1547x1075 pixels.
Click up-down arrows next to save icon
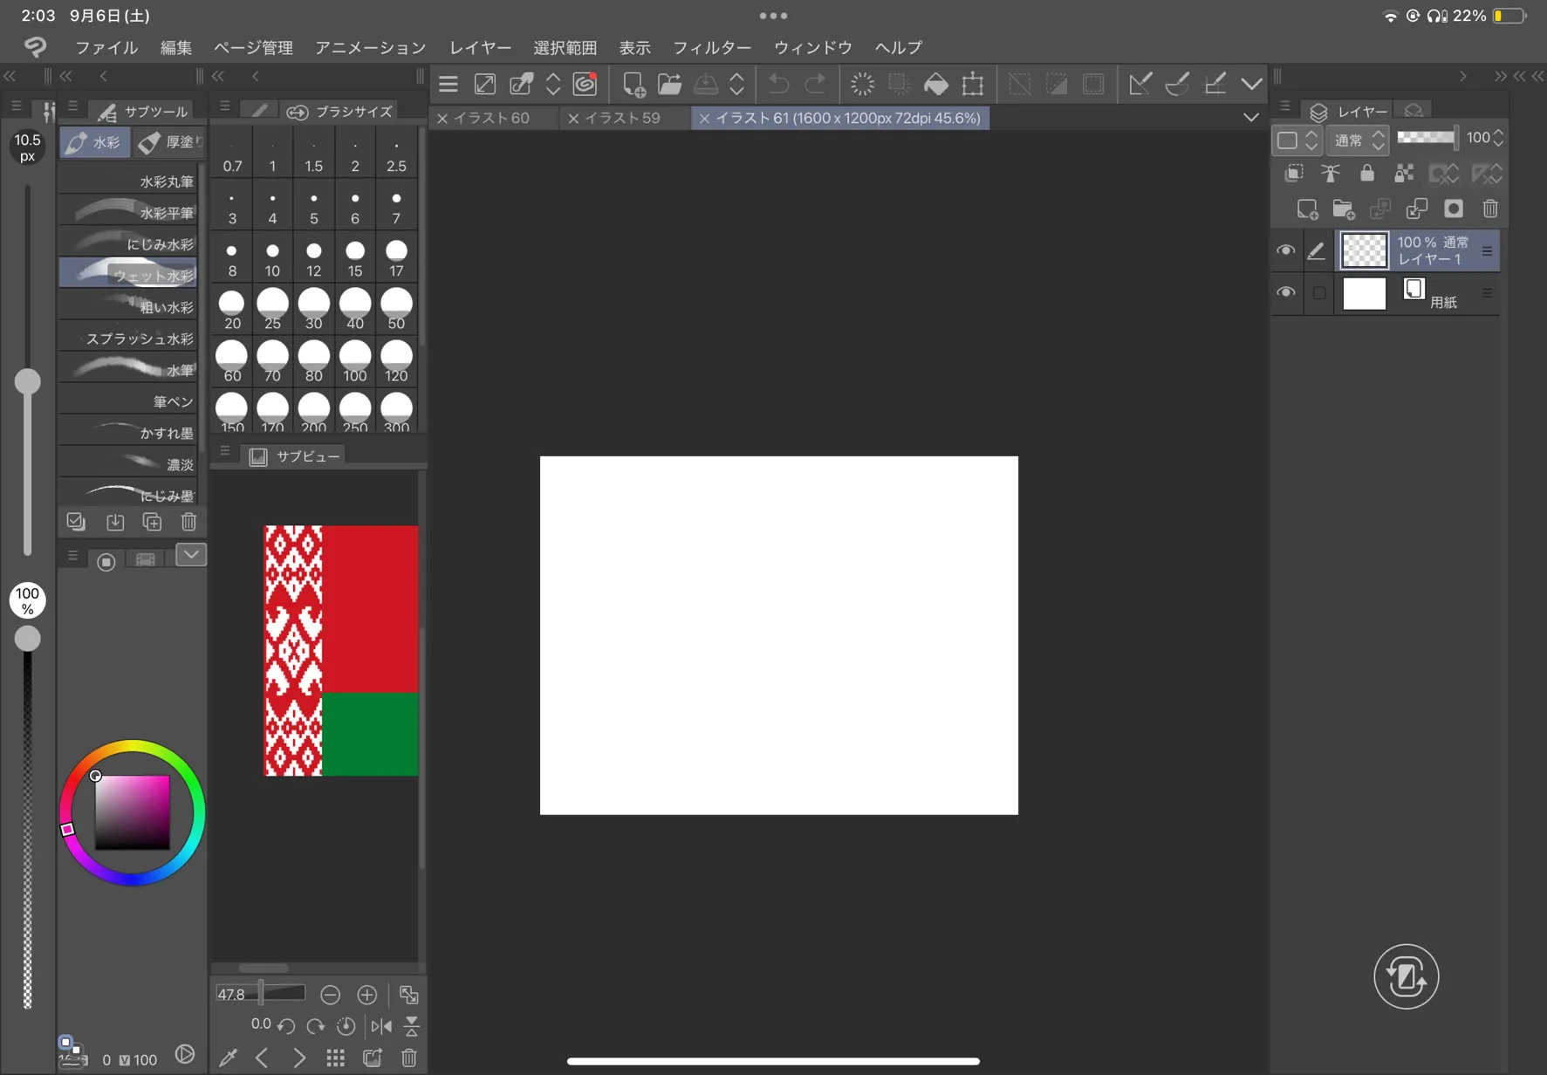click(x=736, y=84)
